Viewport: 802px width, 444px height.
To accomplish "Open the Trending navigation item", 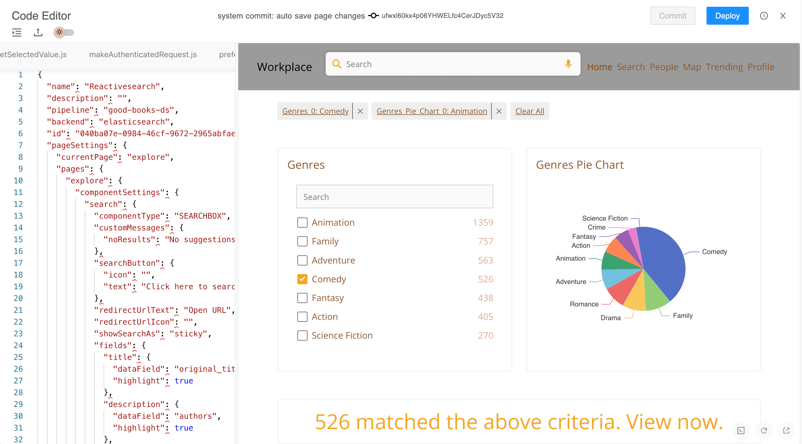I will point(724,67).
